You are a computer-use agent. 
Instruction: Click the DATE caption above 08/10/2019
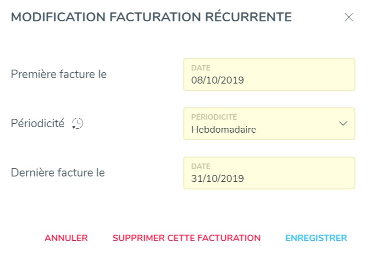pyautogui.click(x=201, y=68)
